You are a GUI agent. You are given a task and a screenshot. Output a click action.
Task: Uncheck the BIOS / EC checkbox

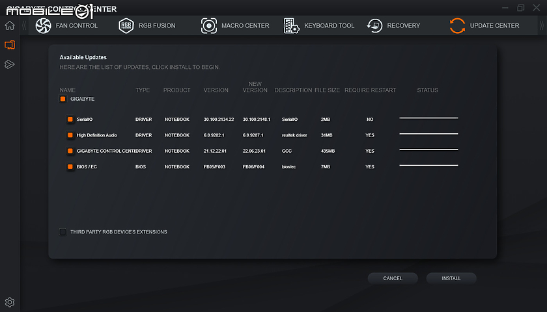point(70,166)
